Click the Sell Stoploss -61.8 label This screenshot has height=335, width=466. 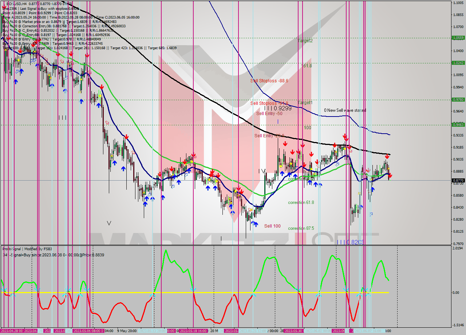pyautogui.click(x=269, y=103)
